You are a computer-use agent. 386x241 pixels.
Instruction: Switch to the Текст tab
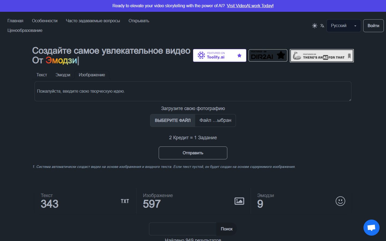point(42,75)
